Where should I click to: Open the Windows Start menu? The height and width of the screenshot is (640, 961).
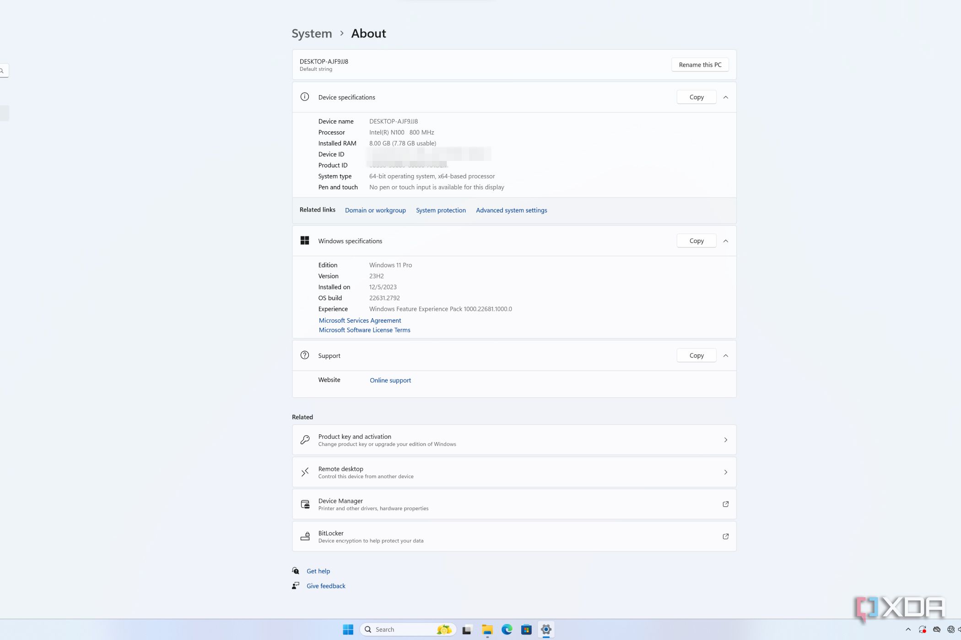point(348,629)
